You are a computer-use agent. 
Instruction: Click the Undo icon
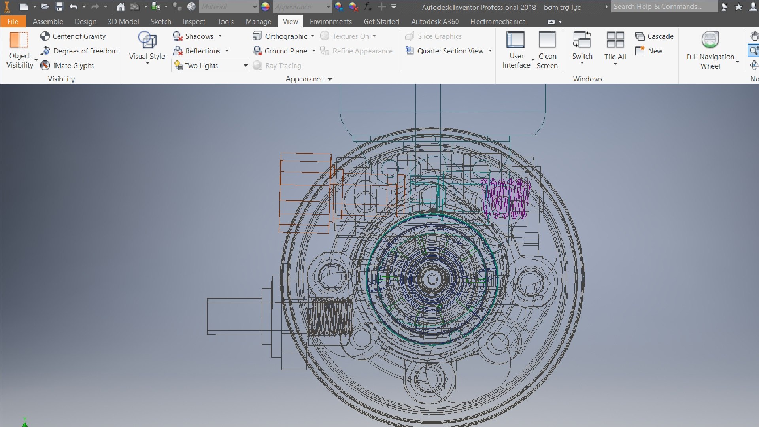tap(73, 6)
